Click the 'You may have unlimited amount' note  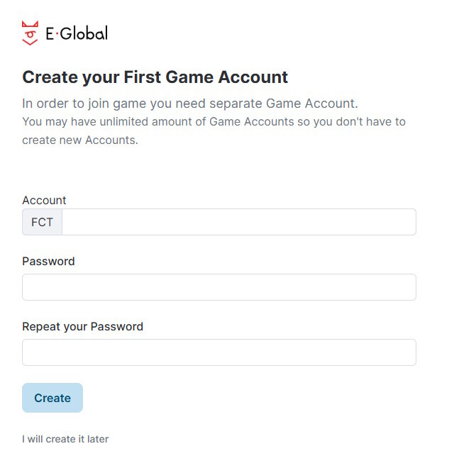(214, 121)
